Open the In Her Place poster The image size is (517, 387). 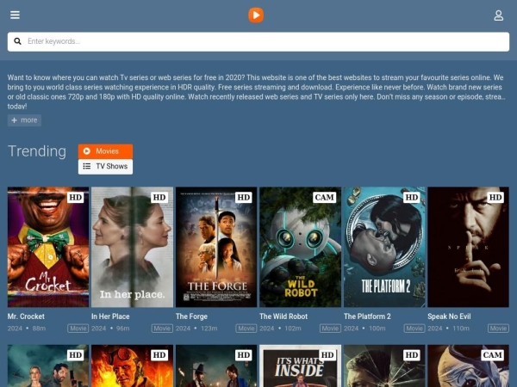[132, 247]
